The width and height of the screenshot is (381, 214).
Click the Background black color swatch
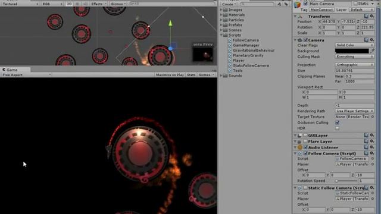pos(352,51)
